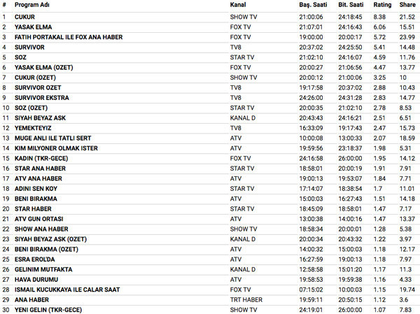Screen dimensions: 420x314
Task: Open the YASAK ELMA row 2 entry
Action: [33, 26]
